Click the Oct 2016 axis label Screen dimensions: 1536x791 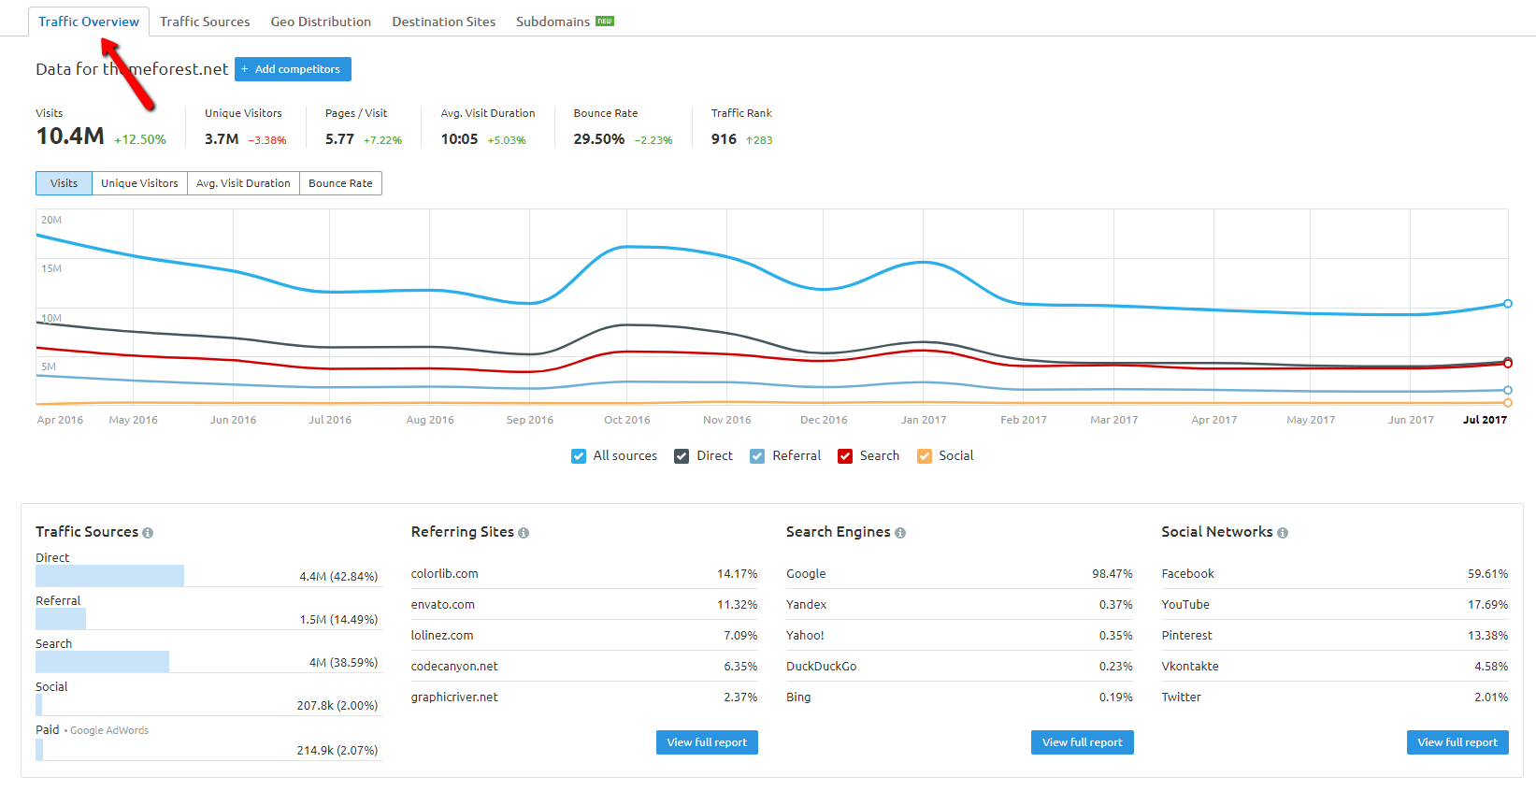[x=626, y=420]
